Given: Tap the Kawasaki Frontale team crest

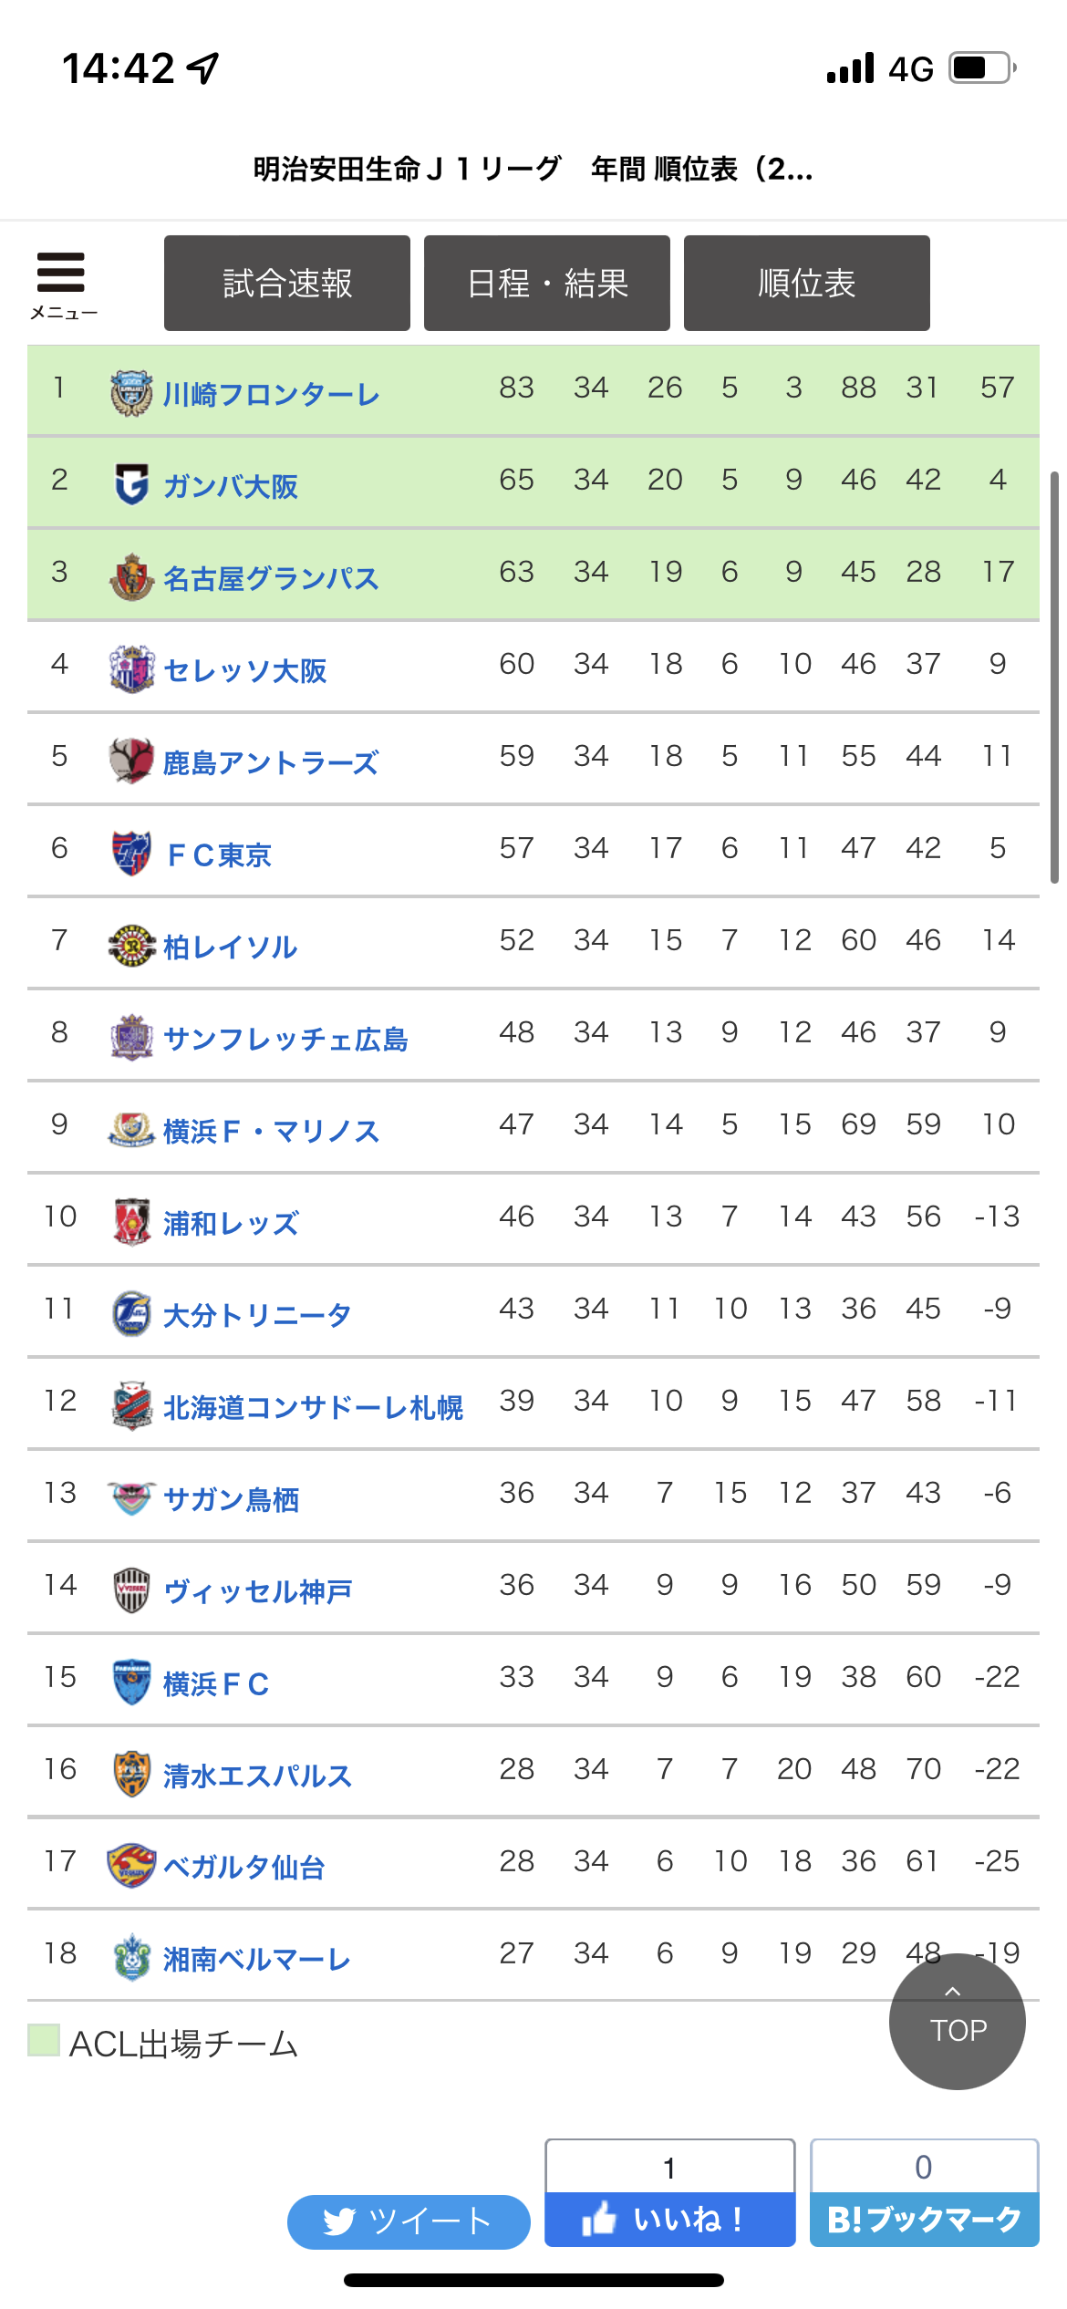Looking at the screenshot, I should (x=131, y=393).
